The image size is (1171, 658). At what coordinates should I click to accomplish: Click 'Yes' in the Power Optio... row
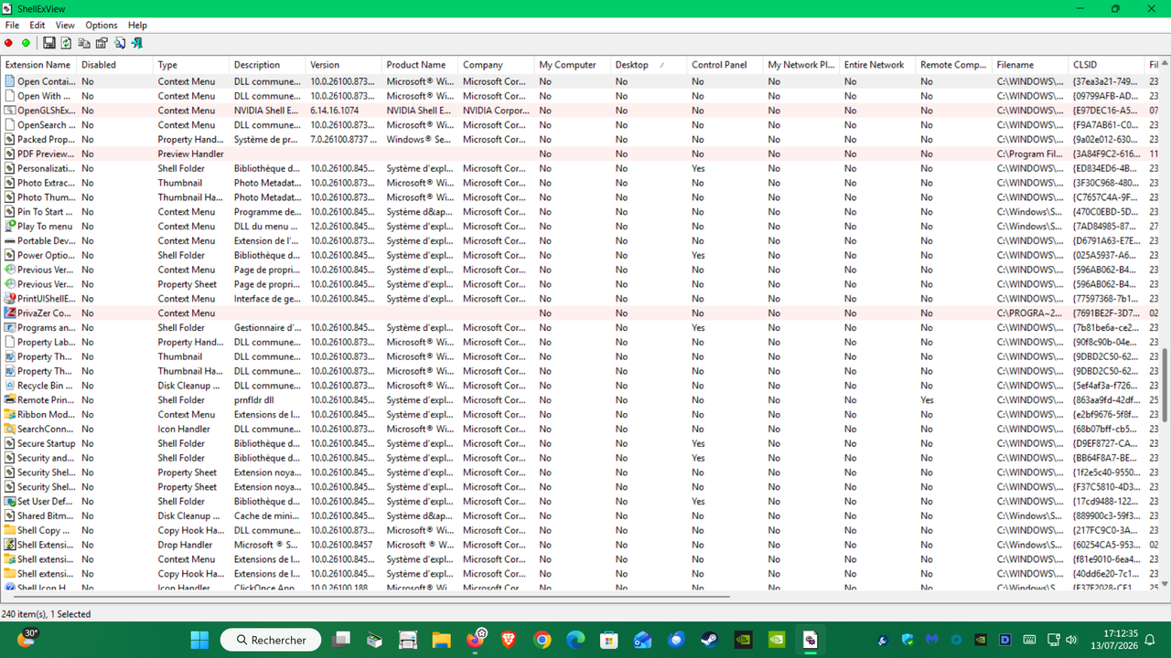[698, 255]
